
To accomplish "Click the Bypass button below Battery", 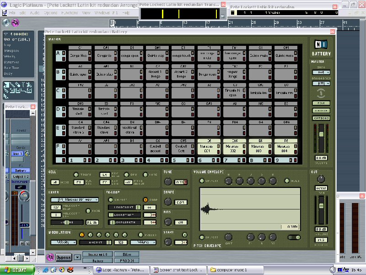I will click(x=63, y=258).
